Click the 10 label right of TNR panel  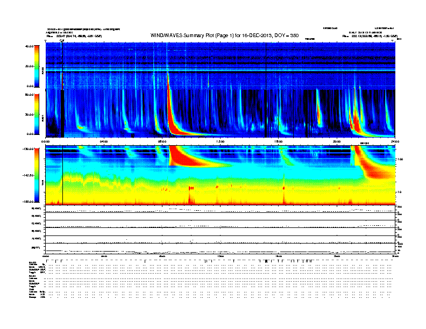coord(400,192)
